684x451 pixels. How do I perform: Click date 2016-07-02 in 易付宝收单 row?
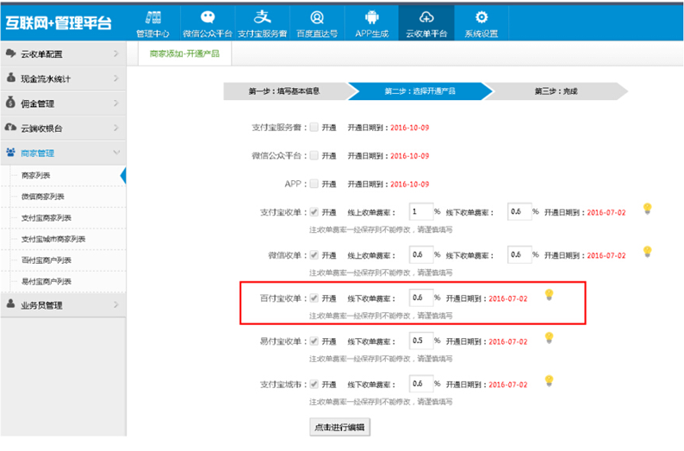(508, 341)
